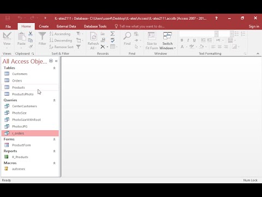Click the Replace icon in Find group
The width and height of the screenshot is (262, 197).
136,34
